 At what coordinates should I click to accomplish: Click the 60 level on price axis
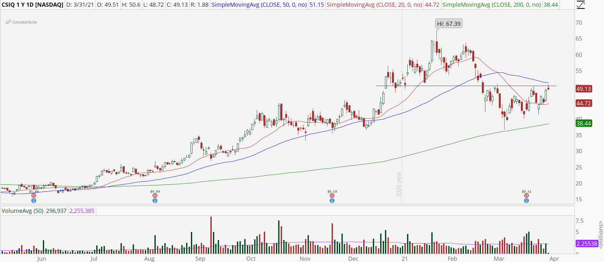pyautogui.click(x=579, y=55)
